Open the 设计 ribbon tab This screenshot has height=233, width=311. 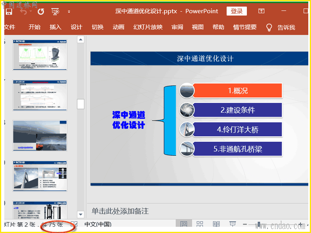(76, 27)
